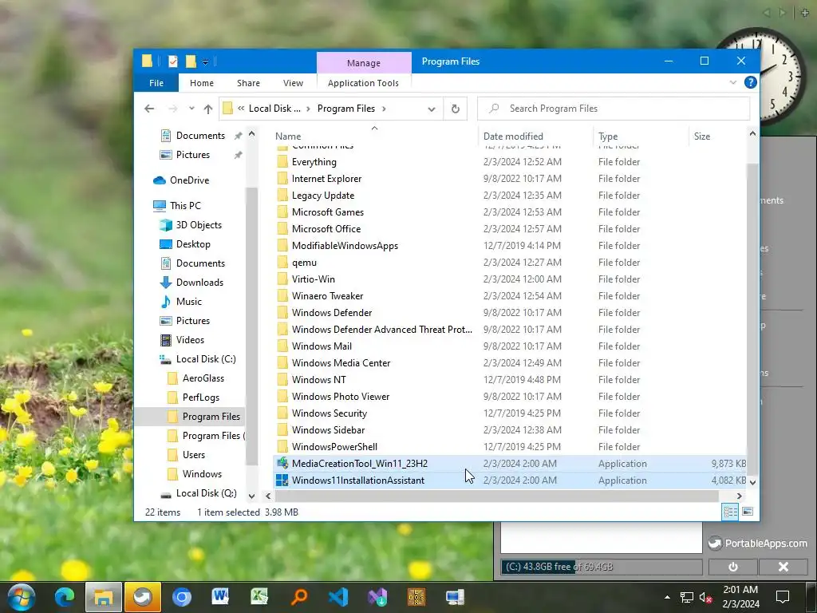
Task: Open PerfLogs folder in navigation pane
Action: [193, 397]
